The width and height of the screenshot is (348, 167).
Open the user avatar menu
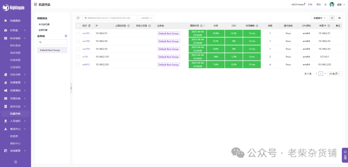click(x=332, y=5)
